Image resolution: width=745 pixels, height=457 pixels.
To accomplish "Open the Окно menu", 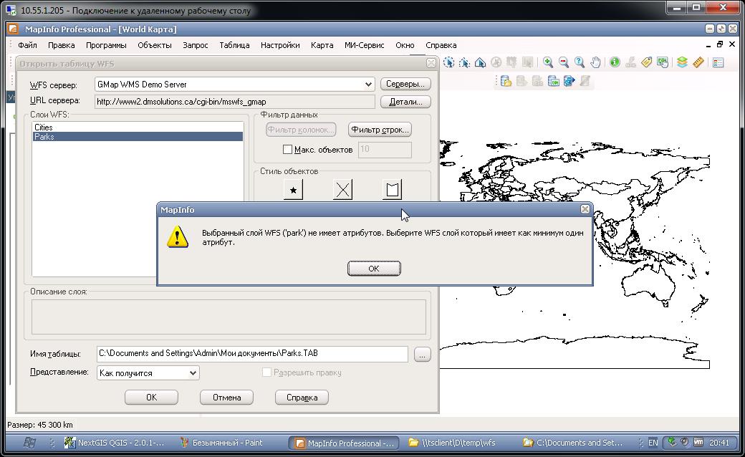I will coord(405,45).
